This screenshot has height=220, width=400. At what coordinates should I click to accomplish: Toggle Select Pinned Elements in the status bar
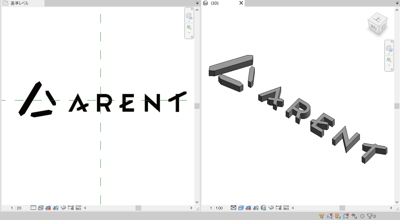tap(338, 216)
